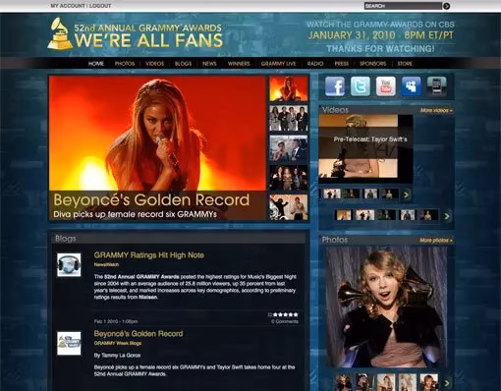Open the large Taylor Swift photo

pyautogui.click(x=387, y=307)
